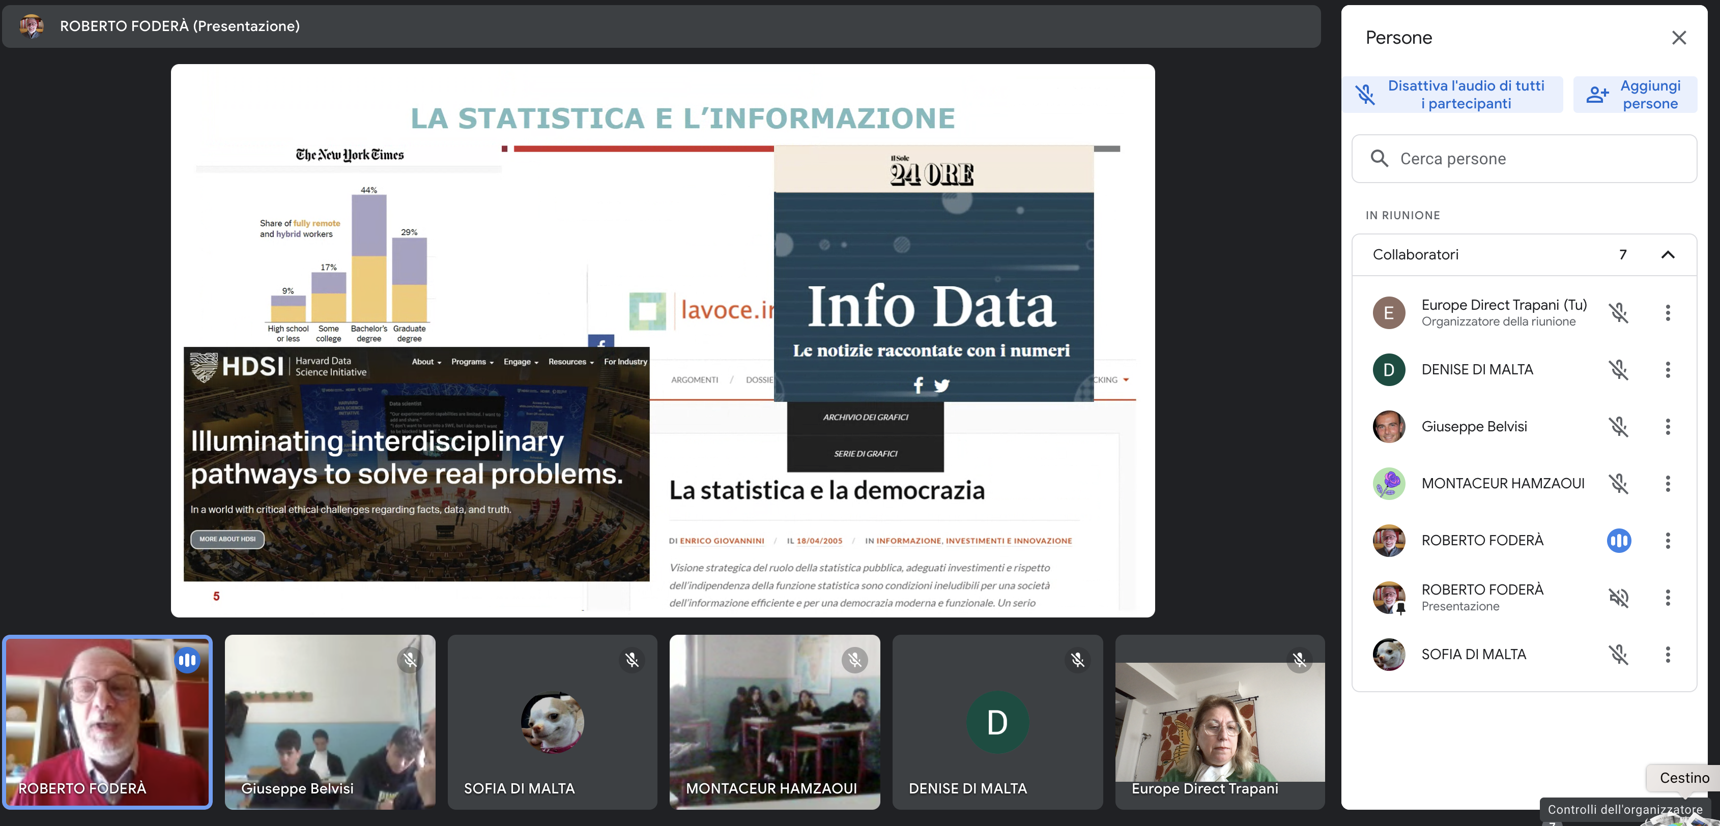1720x826 pixels.
Task: Click MORE ABOUT HDSI button in slide
Action: coord(227,539)
